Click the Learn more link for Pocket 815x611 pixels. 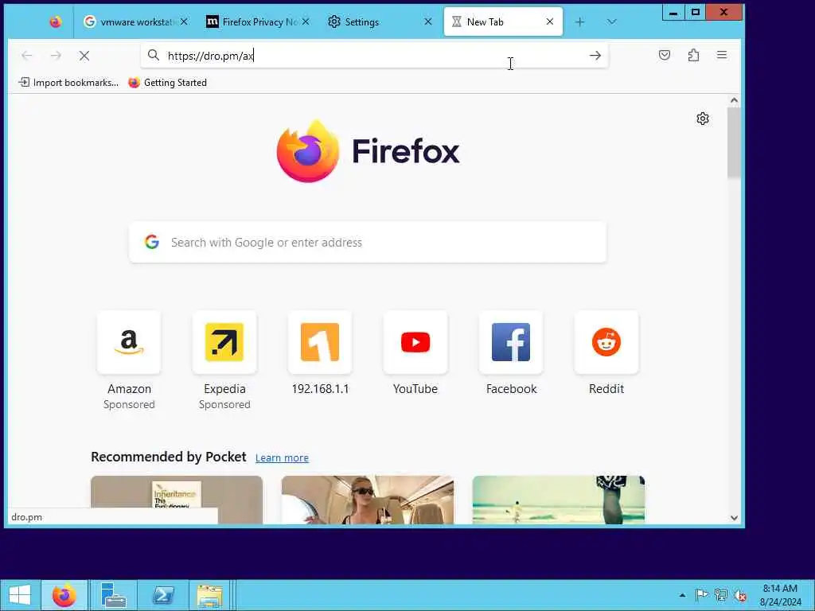click(282, 457)
